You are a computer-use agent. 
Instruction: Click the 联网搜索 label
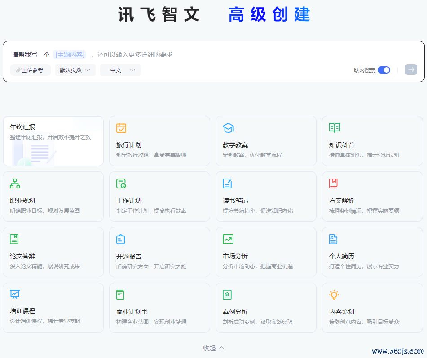point(365,70)
